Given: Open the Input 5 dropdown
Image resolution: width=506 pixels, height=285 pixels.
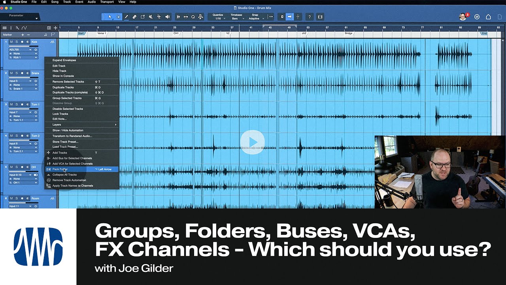Looking at the screenshot, I should 20,81.
